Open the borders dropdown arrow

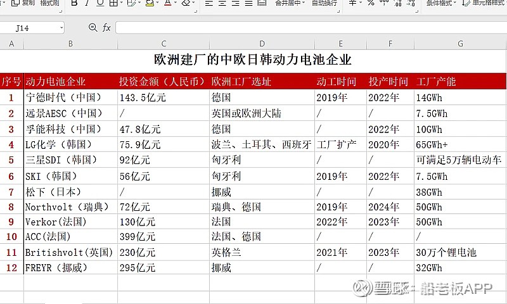click(121, 3)
